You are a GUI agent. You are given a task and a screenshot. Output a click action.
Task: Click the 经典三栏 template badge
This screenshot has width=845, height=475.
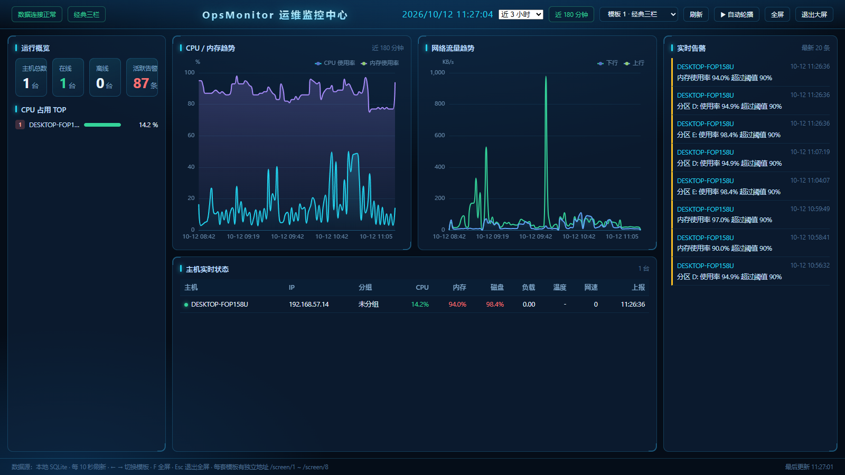(x=87, y=15)
